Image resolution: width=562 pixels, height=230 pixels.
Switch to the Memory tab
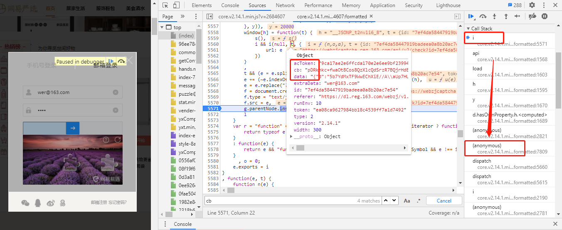click(x=351, y=5)
